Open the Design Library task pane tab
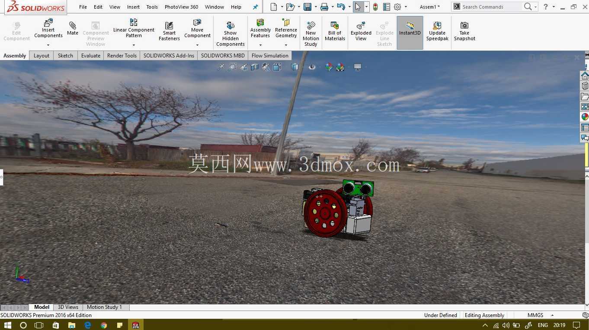The width and height of the screenshot is (589, 330). pos(585,86)
